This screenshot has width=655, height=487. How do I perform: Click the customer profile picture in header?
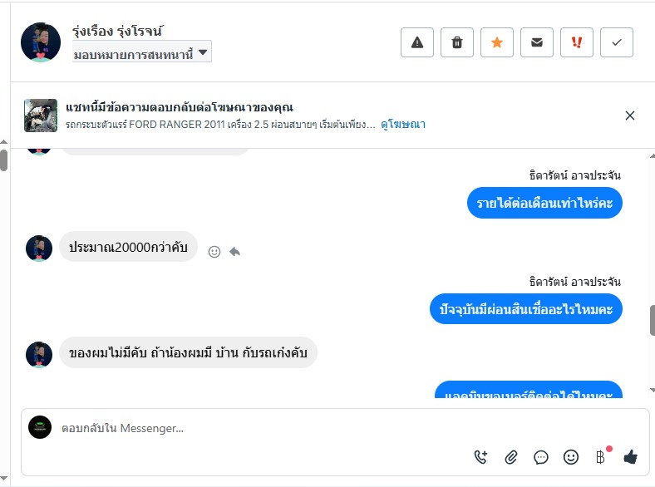pos(41,42)
